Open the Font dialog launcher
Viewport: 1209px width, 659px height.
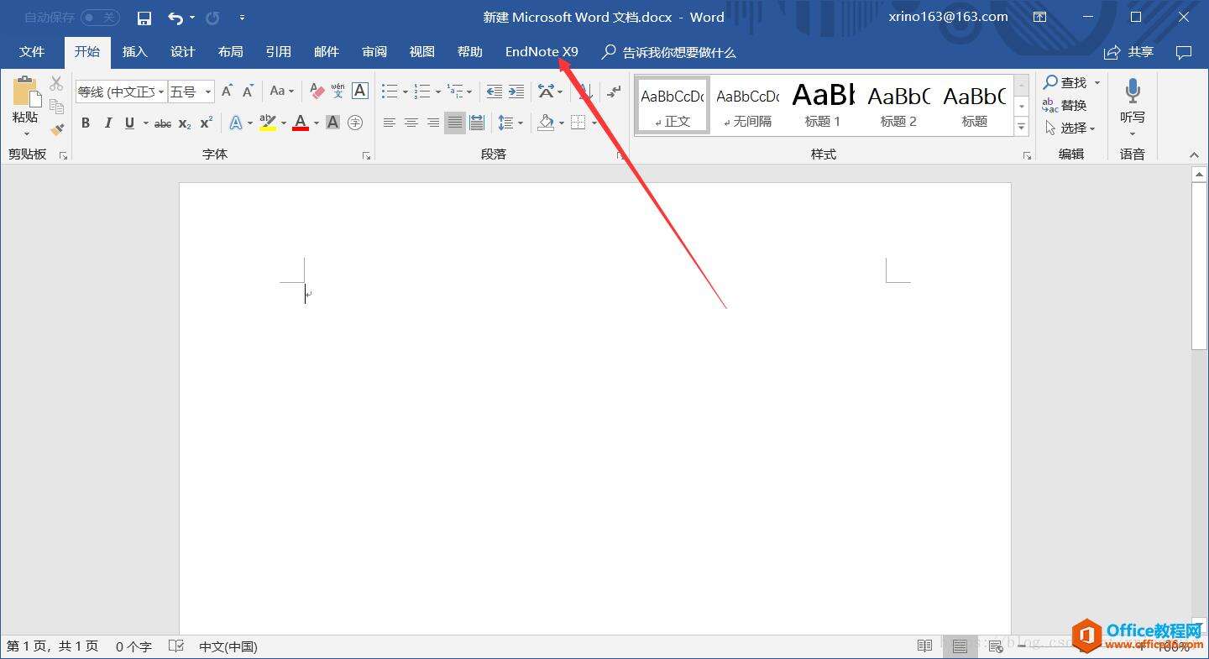[366, 155]
